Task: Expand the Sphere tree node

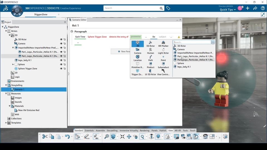Action: pos(13,64)
